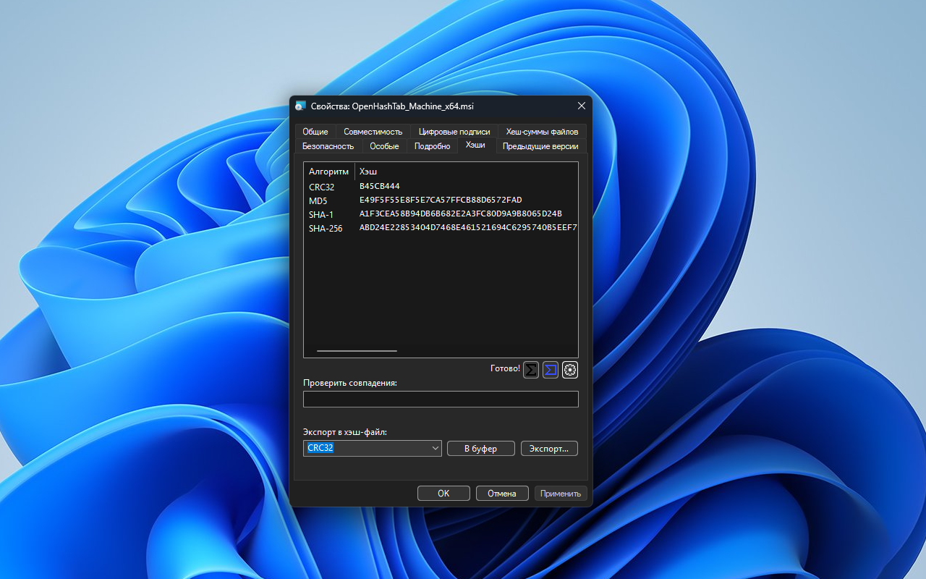Open the Совместимость tab
Image resolution: width=926 pixels, height=579 pixels.
point(373,132)
